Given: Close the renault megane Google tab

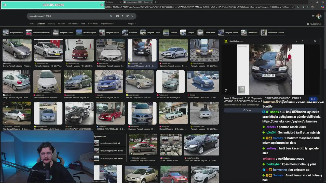Looking at the screenshot, I should [151, 2].
